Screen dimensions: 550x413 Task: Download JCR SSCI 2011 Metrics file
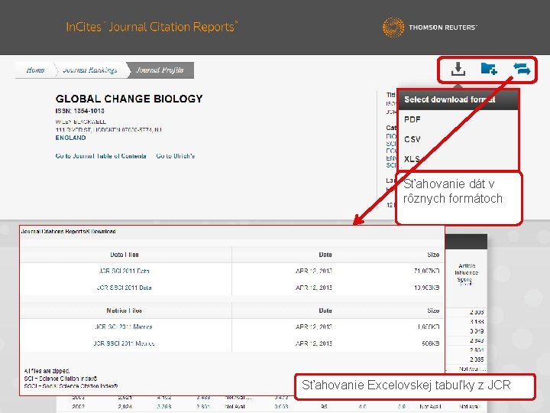(124, 343)
